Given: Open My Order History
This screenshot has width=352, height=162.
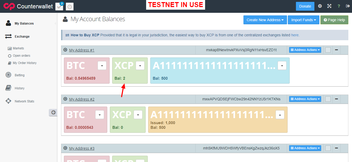Looking at the screenshot, I should [25, 63].
